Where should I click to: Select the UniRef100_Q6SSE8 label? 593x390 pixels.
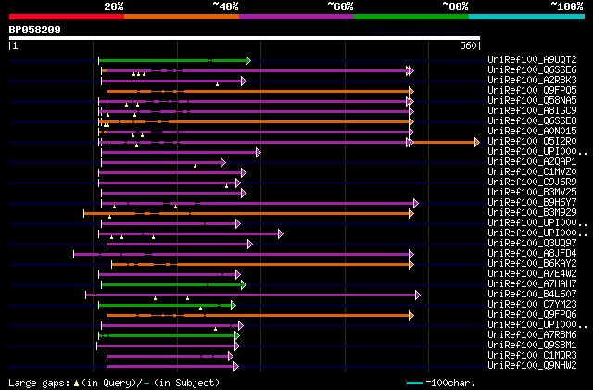[532, 120]
